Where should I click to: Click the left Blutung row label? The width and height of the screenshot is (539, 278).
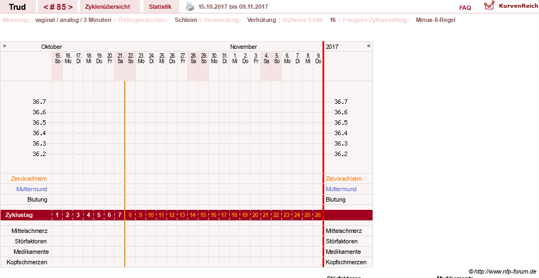[37, 199]
